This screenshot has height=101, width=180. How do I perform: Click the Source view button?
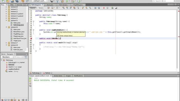coord(33,8)
